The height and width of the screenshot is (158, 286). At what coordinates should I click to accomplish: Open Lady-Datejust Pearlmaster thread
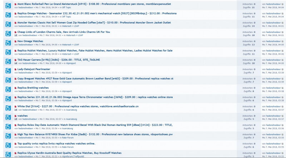(34, 69)
